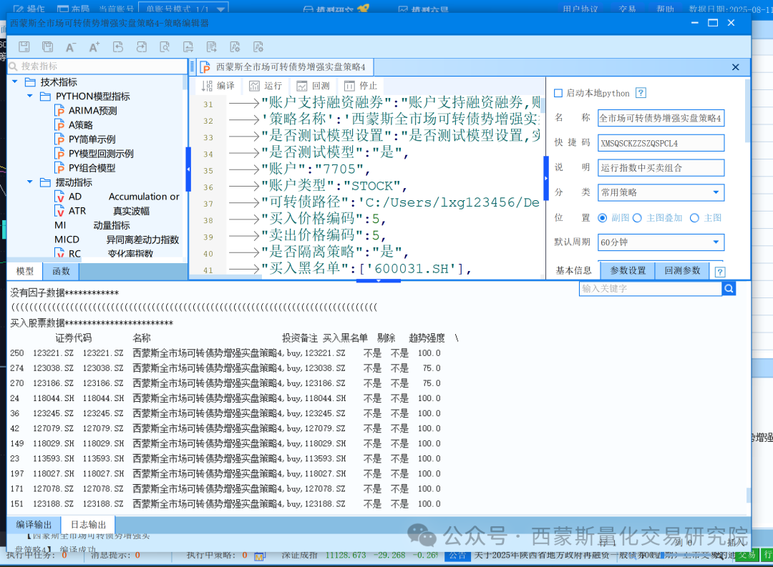Viewport: 773px width, 567px height.
Task: Click the 快捷码 input field
Action: coord(661,143)
